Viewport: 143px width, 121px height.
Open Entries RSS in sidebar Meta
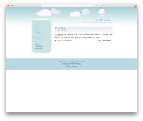click(x=38, y=45)
